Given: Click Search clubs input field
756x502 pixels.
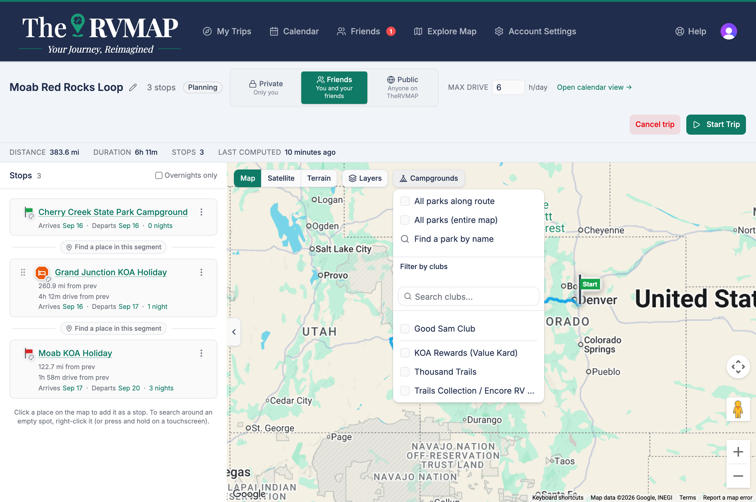Looking at the screenshot, I should pos(468,296).
